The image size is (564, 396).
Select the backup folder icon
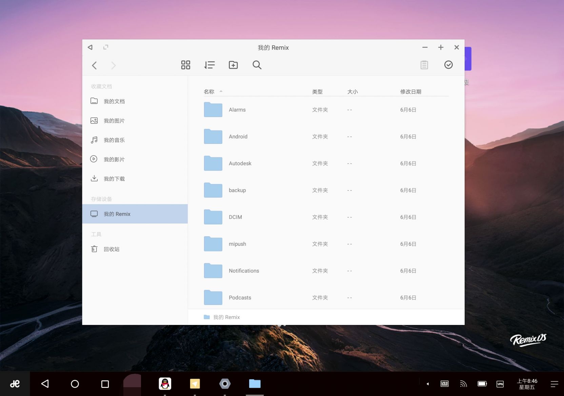[x=213, y=190]
